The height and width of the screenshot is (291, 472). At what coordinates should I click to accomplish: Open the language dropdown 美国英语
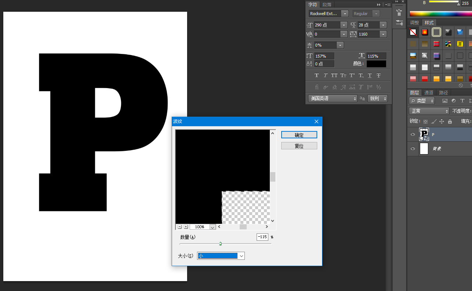coord(333,98)
